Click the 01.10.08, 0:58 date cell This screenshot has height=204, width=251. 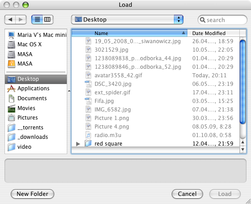[212, 135]
